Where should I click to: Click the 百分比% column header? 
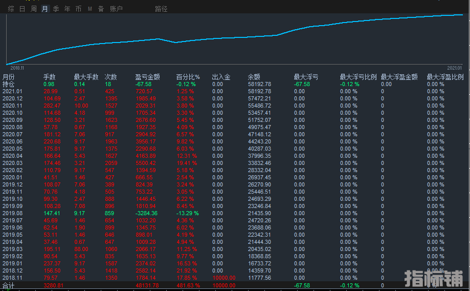tap(188, 77)
